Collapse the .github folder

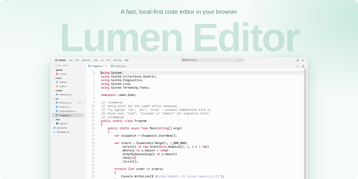(x=53, y=70)
